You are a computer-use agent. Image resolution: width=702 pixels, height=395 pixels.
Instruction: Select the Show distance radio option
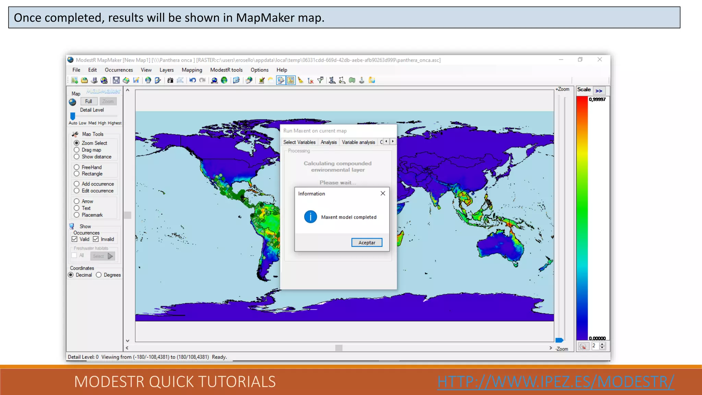[x=76, y=157]
